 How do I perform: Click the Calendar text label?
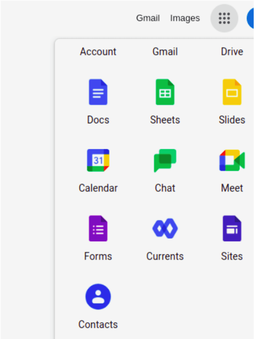[x=98, y=188]
